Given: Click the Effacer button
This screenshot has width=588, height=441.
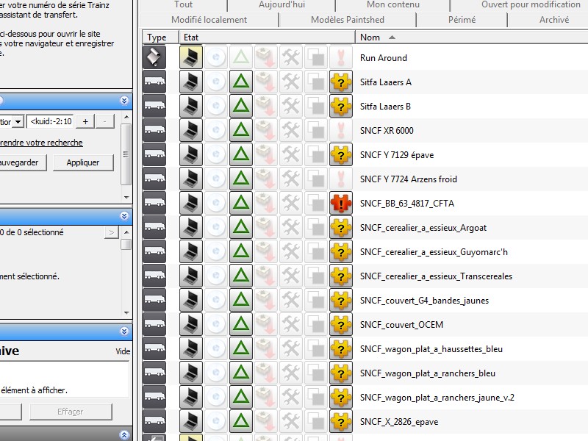Looking at the screenshot, I should click(71, 412).
